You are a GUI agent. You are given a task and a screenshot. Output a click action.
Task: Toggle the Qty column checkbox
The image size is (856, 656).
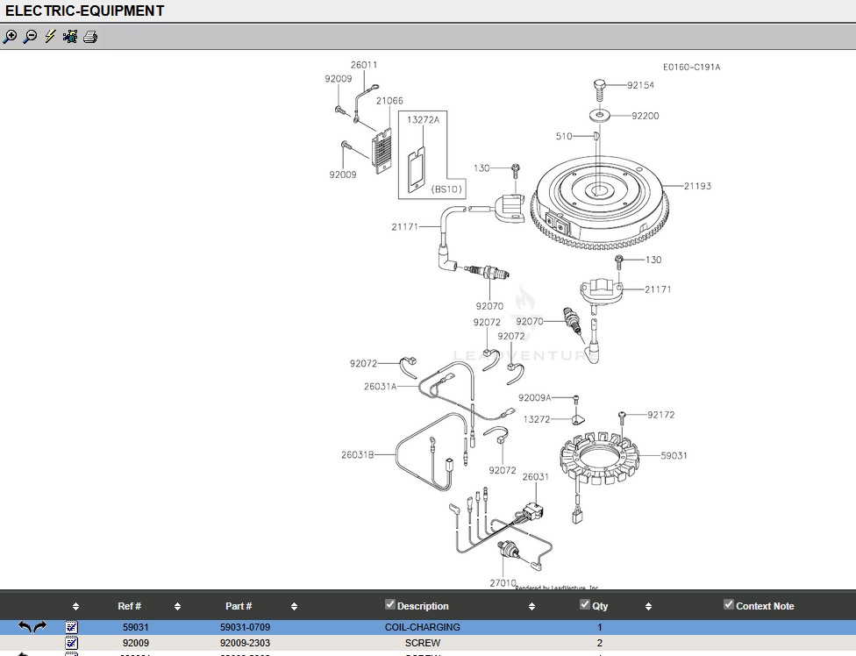click(585, 604)
